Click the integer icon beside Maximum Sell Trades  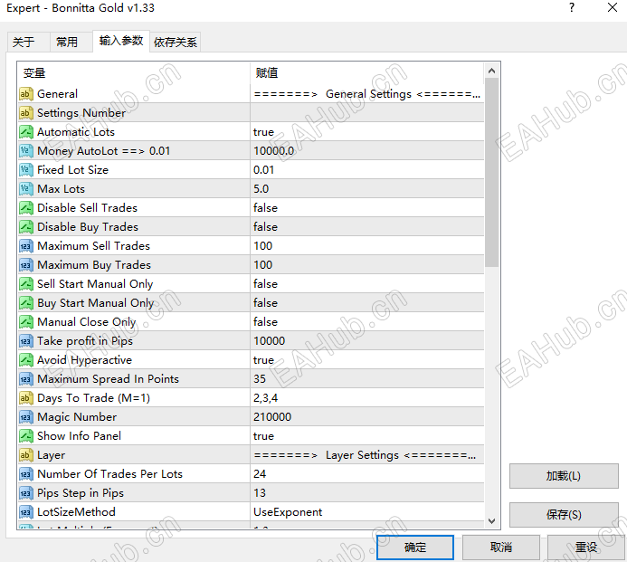point(26,246)
